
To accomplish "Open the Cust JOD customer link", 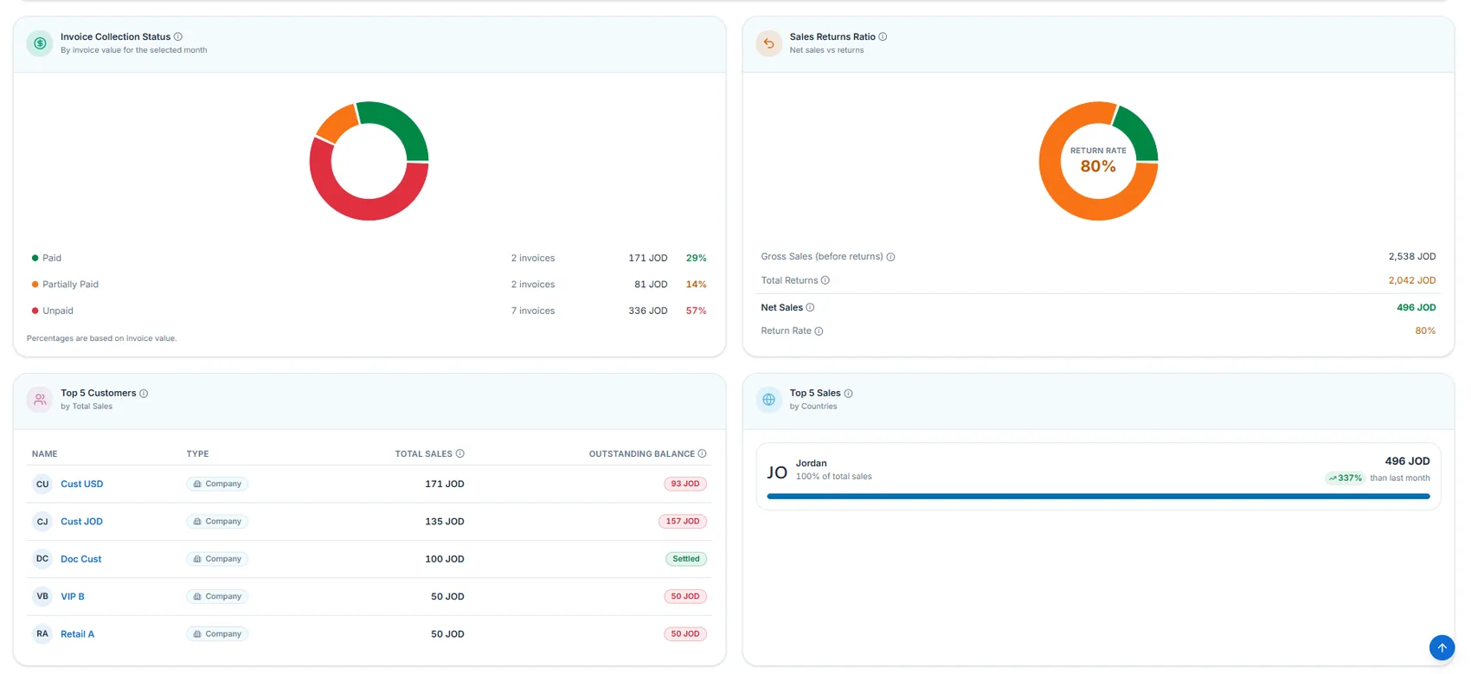I will (81, 522).
